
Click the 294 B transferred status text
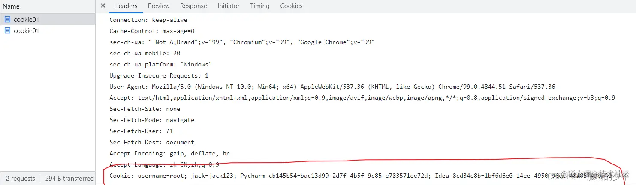click(x=69, y=179)
